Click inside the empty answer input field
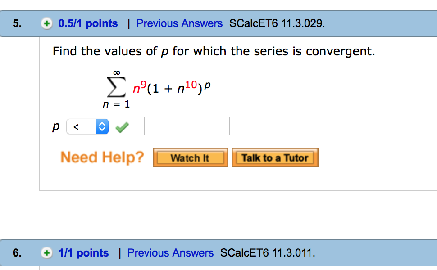This screenshot has width=437, height=270. coord(187,126)
